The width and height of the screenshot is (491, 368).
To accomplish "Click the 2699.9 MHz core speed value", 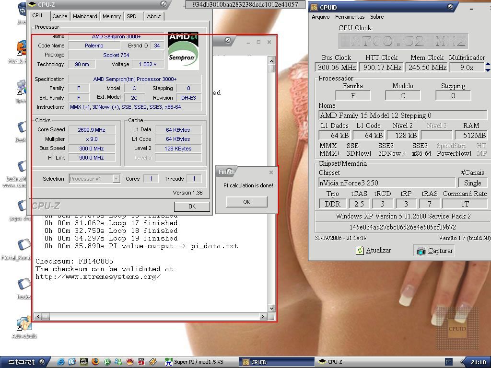I will [92, 130].
